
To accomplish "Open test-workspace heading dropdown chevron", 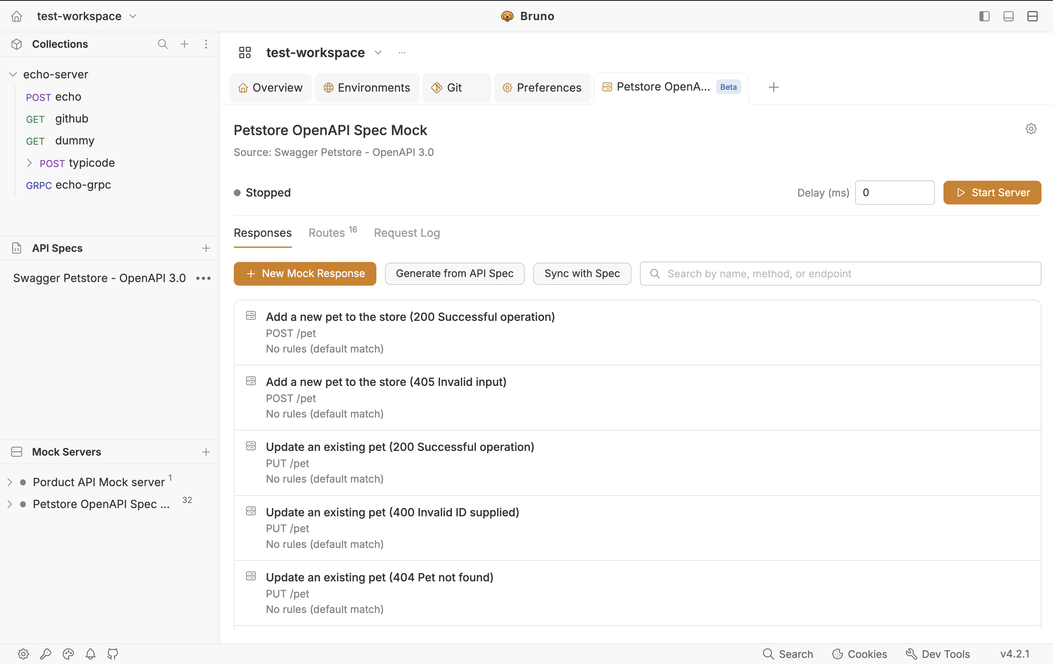I will click(378, 52).
